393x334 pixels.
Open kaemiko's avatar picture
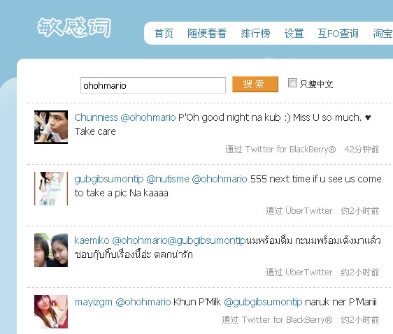[51, 250]
